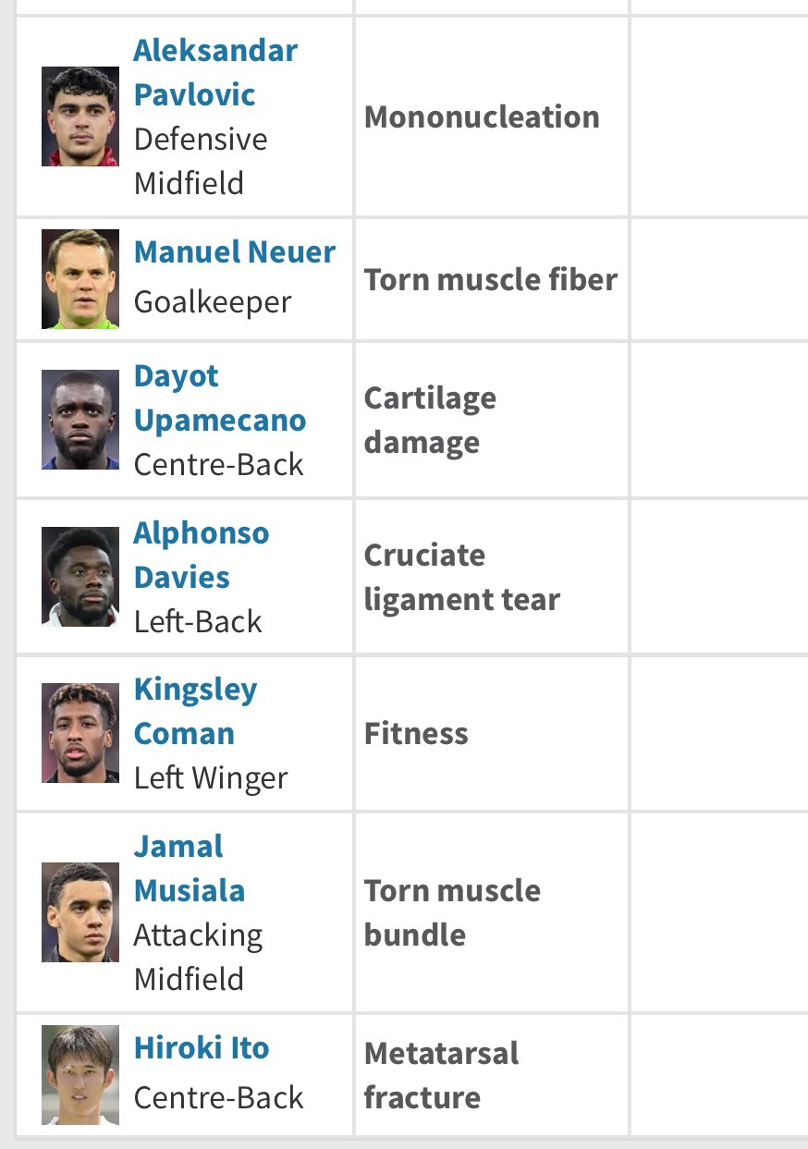Screen dimensions: 808x1149
Task: Select the photo in Dayot Upamecano's row
Action: [80, 420]
